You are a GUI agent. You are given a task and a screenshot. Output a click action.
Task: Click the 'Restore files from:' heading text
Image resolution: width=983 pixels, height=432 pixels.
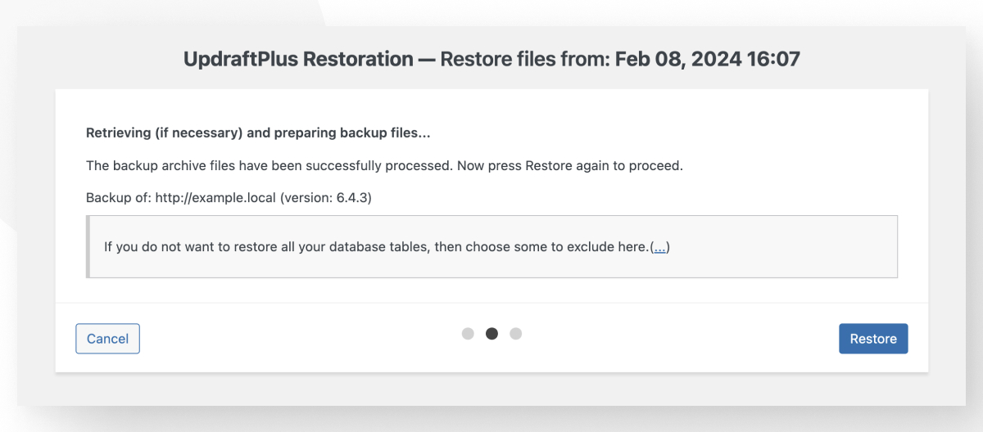(525, 59)
